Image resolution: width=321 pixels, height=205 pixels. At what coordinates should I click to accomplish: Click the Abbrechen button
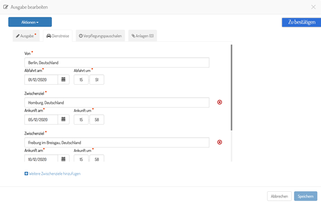click(279, 196)
